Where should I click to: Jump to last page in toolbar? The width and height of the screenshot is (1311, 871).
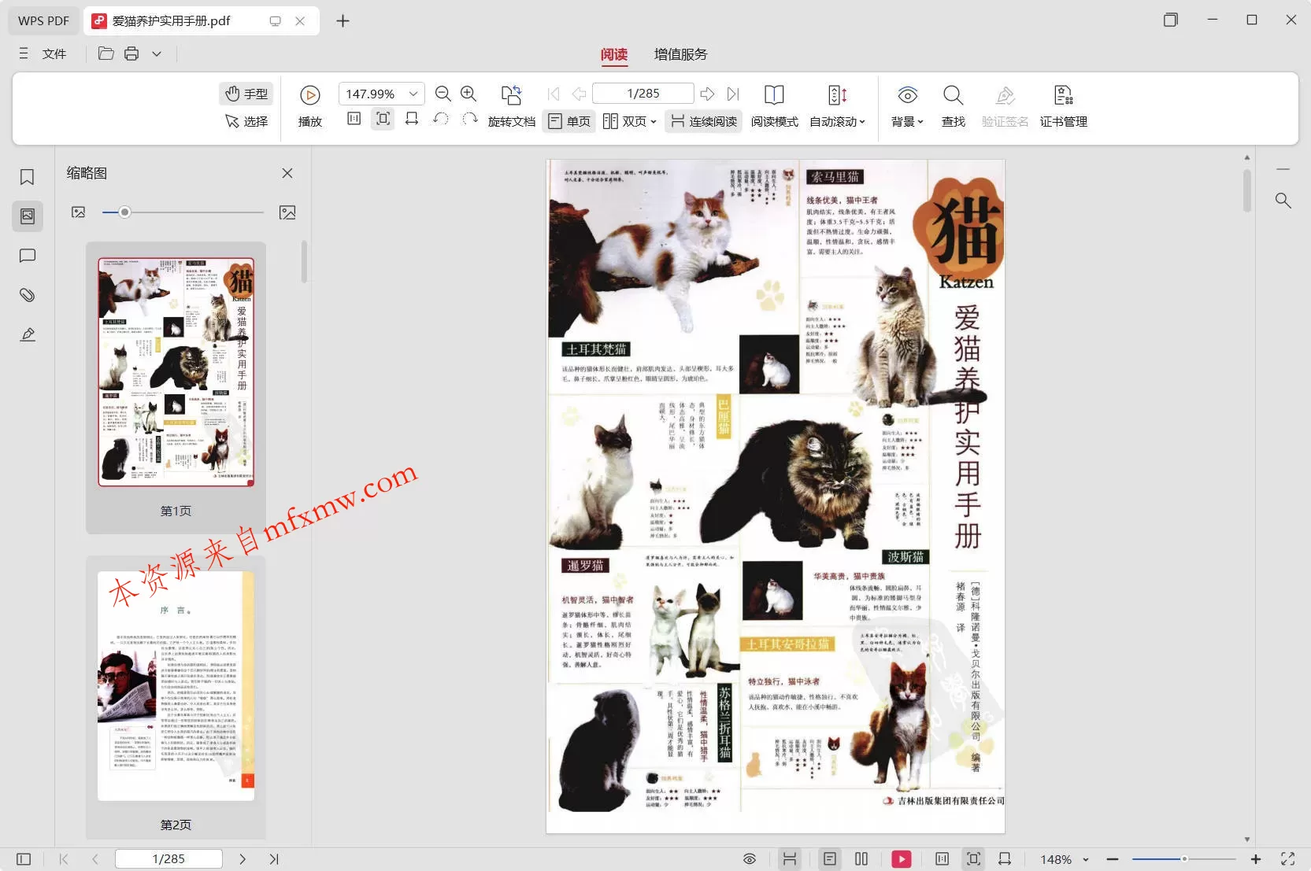tap(733, 94)
